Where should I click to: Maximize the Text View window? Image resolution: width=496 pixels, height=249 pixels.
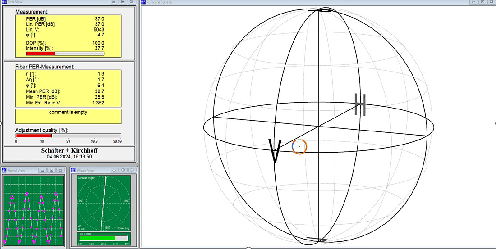click(x=123, y=2)
